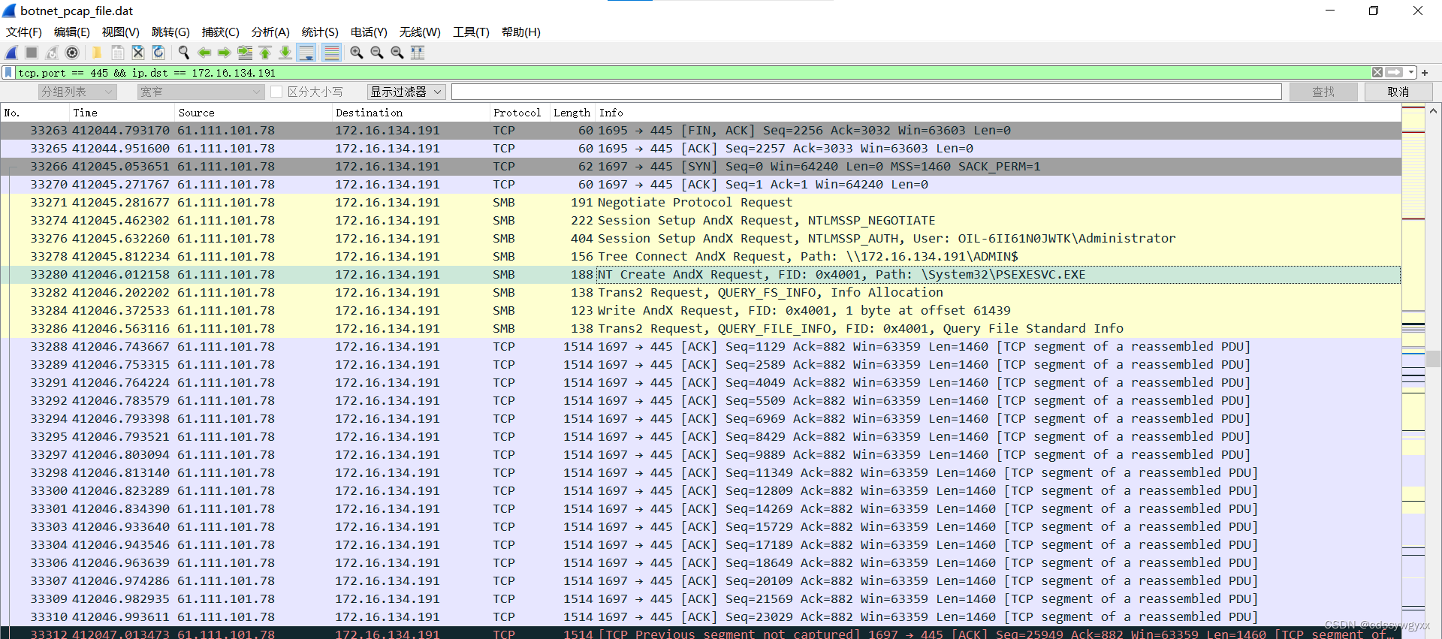Screen dimensions: 1442x639
Task: Select packet 33284 Write AndX Request row
Action: pos(701,311)
